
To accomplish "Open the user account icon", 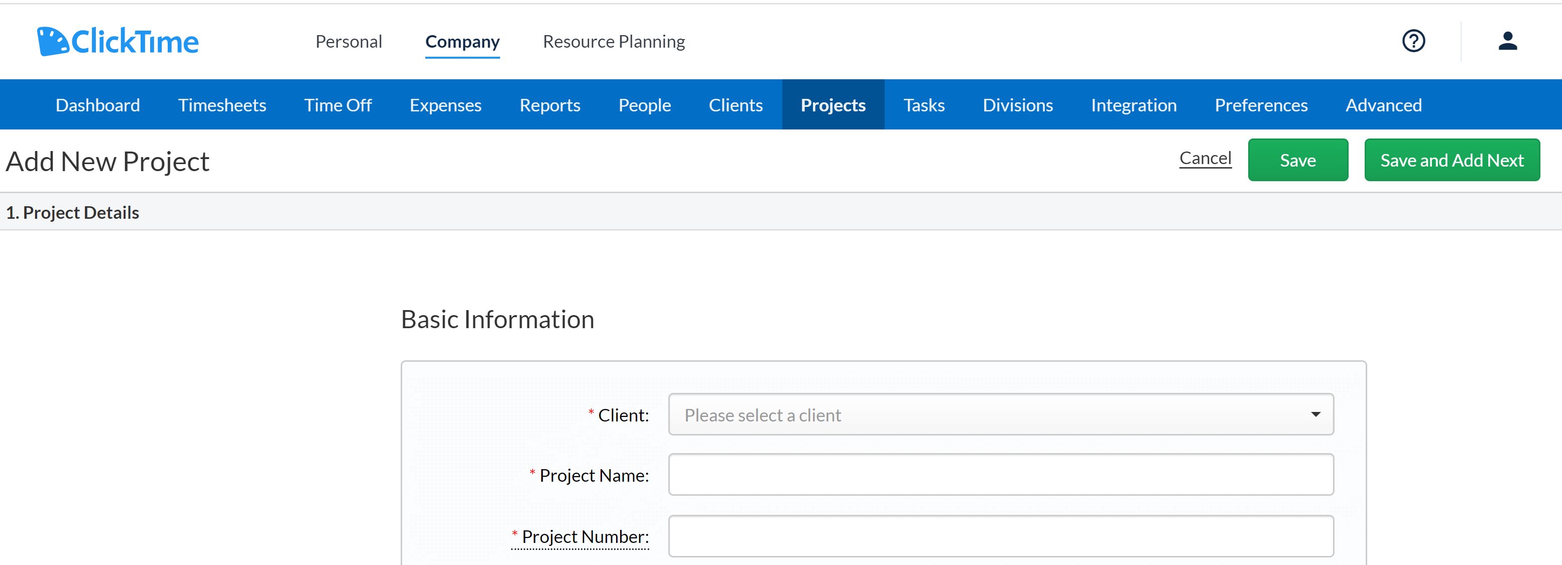I will [x=1509, y=41].
